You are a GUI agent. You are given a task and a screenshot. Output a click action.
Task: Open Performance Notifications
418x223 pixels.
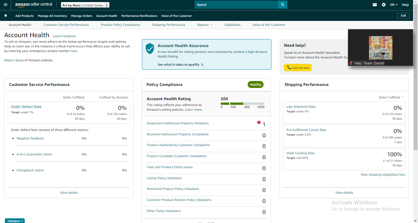point(139,16)
